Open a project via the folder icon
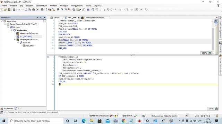 click(6, 10)
